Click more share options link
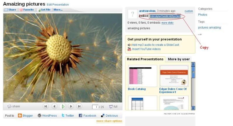This screenshot has width=233, height=126. click(109, 121)
